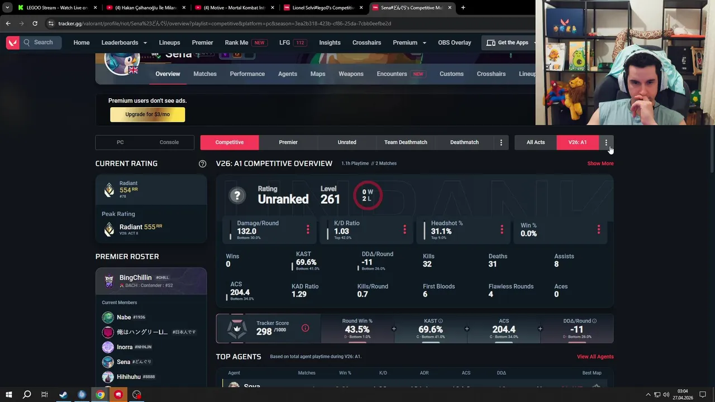Click the Show More link
The height and width of the screenshot is (402, 715).
(600, 164)
